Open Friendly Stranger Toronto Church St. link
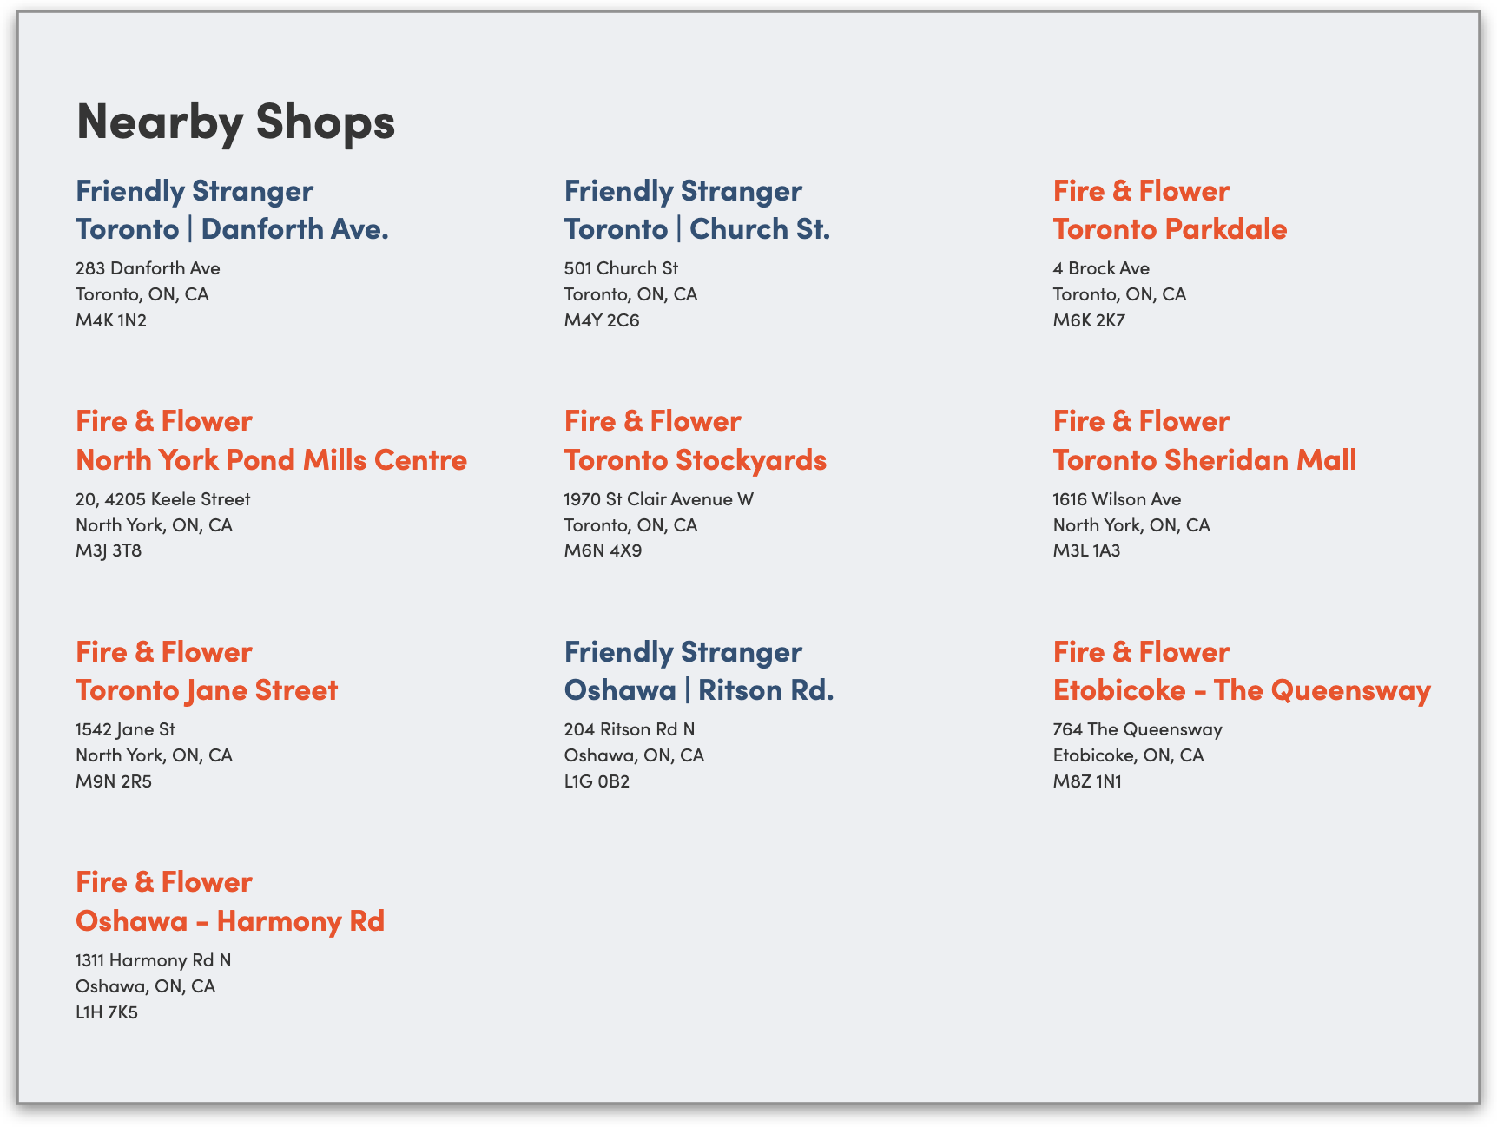This screenshot has height=1127, width=1497. point(696,210)
